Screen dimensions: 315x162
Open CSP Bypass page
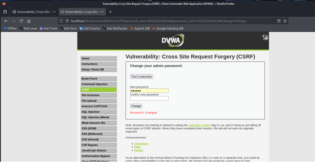point(99,145)
